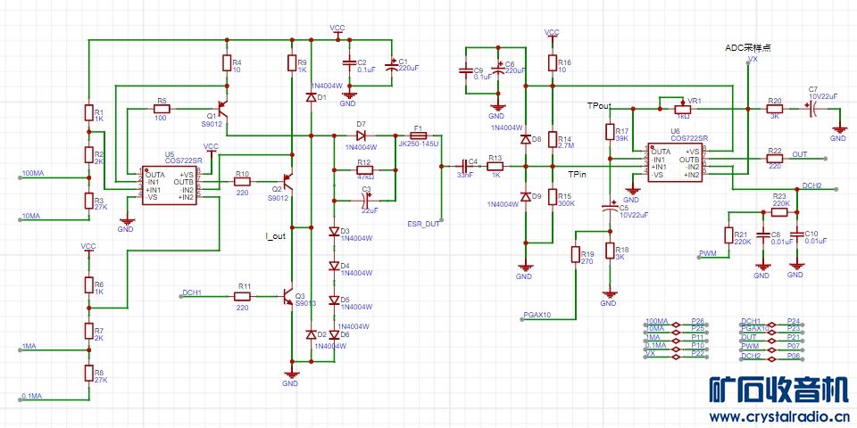Click the D3 diode symbol
The width and height of the screenshot is (857, 428).
(x=333, y=232)
